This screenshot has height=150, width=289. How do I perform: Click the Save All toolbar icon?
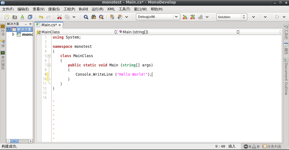pos(30,17)
